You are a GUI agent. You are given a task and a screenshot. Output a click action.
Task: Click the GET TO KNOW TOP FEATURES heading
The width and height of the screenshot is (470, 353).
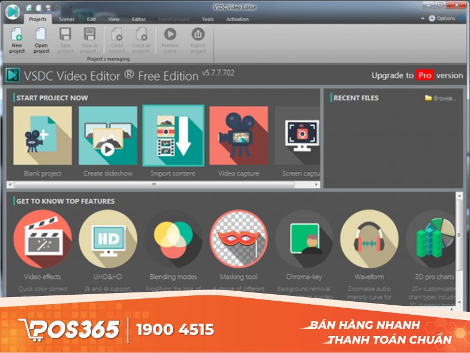[x=65, y=201]
